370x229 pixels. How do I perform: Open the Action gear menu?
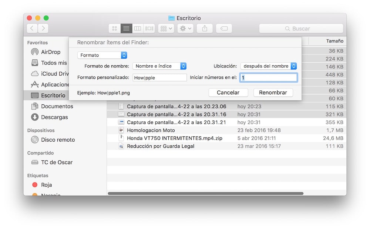[185, 28]
